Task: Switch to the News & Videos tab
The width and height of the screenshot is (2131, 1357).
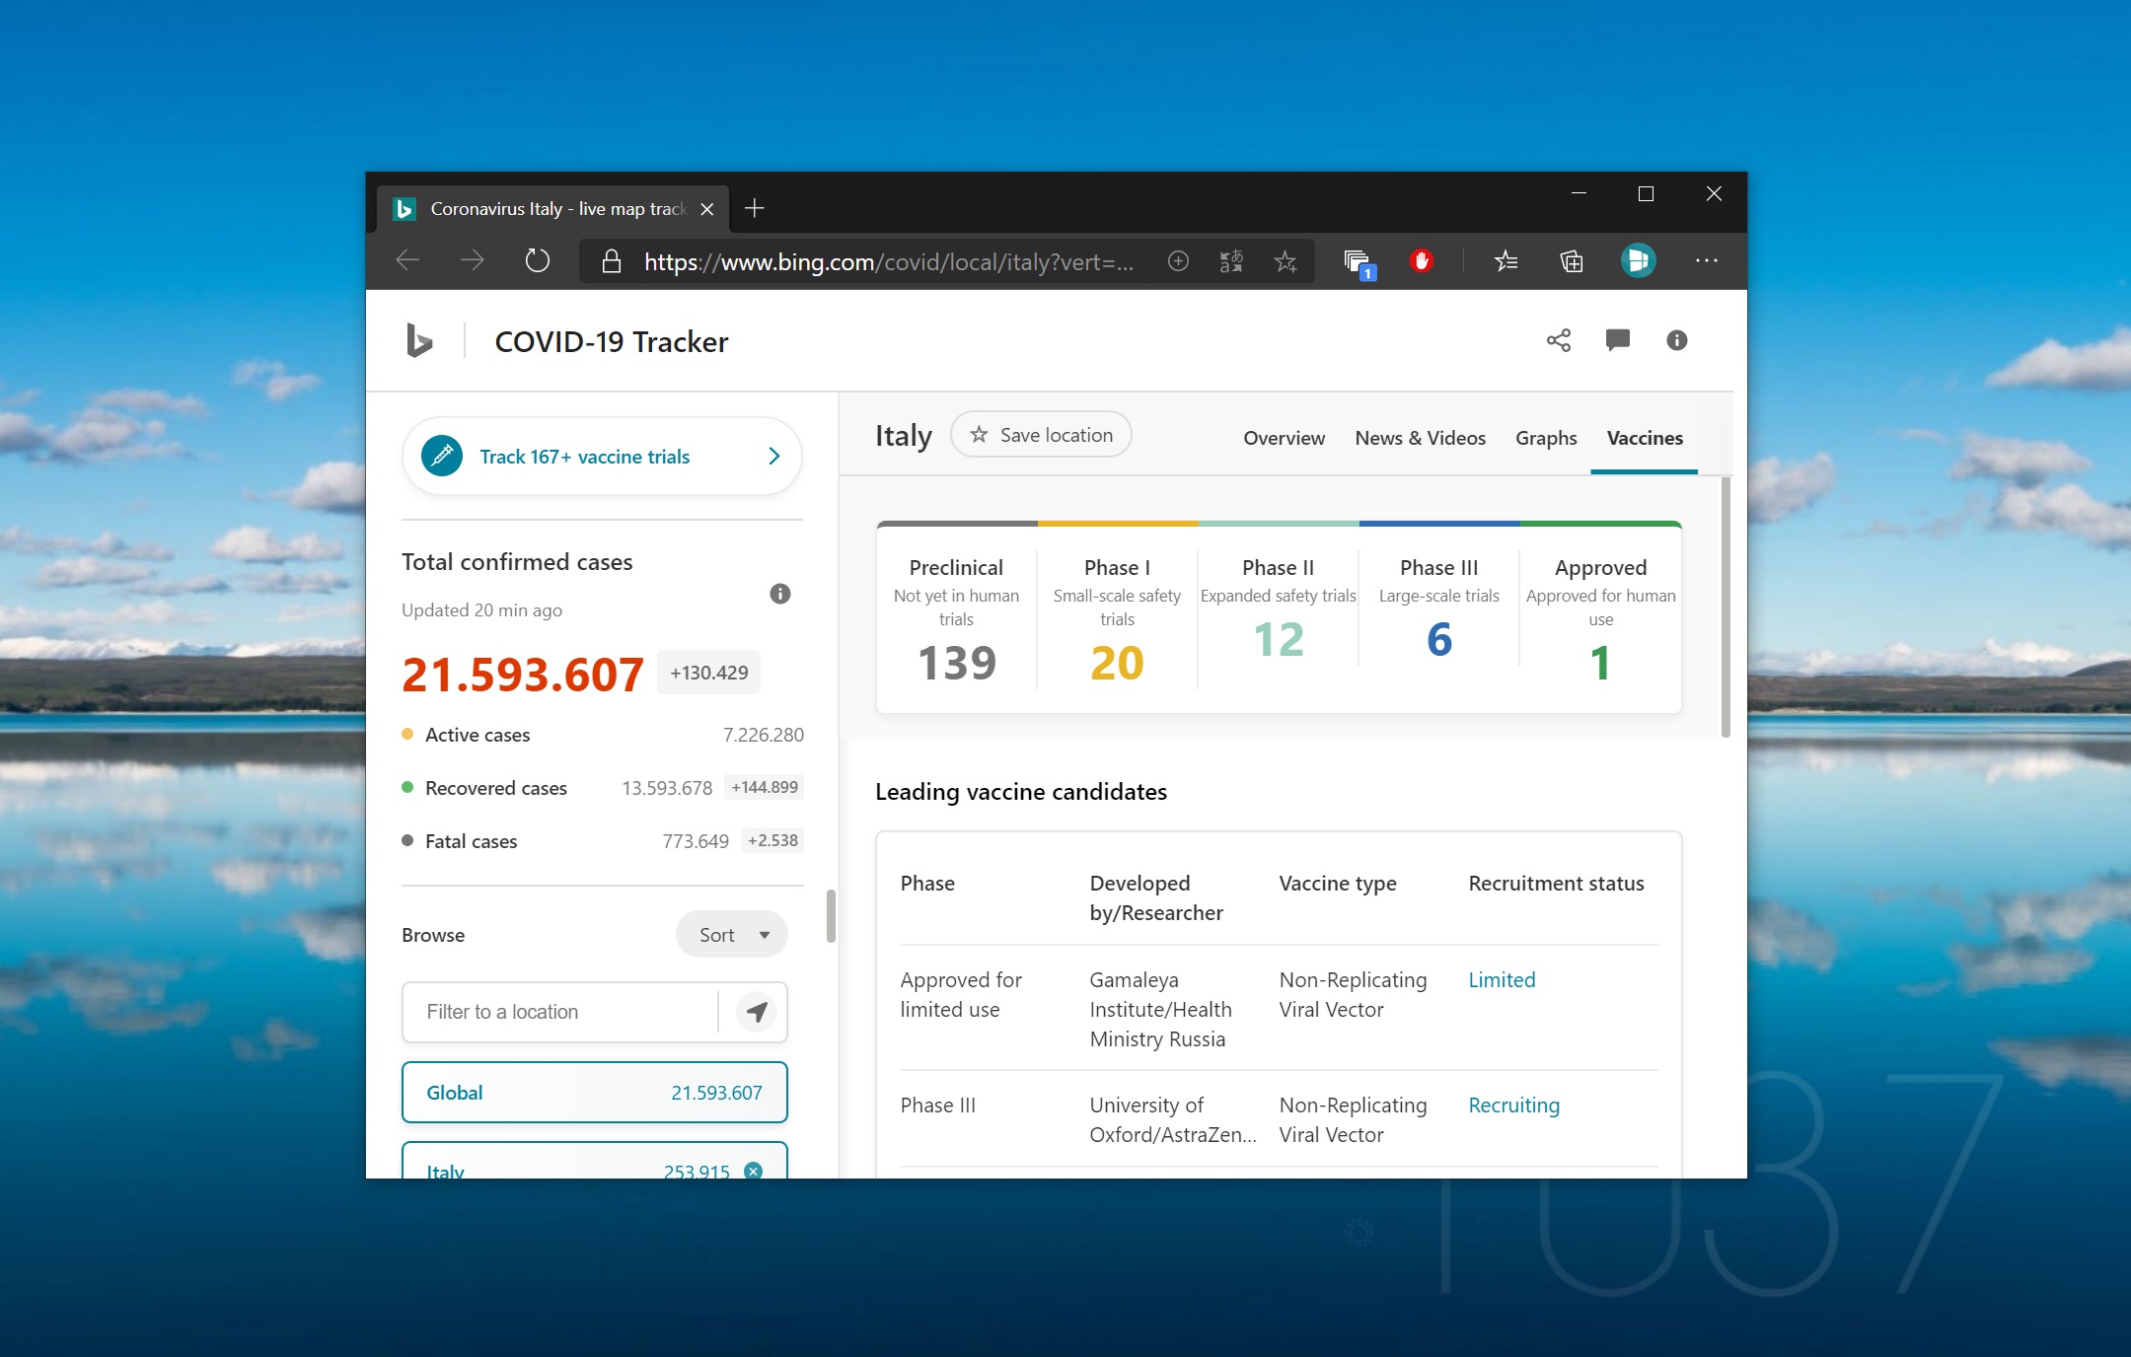Action: (x=1420, y=438)
